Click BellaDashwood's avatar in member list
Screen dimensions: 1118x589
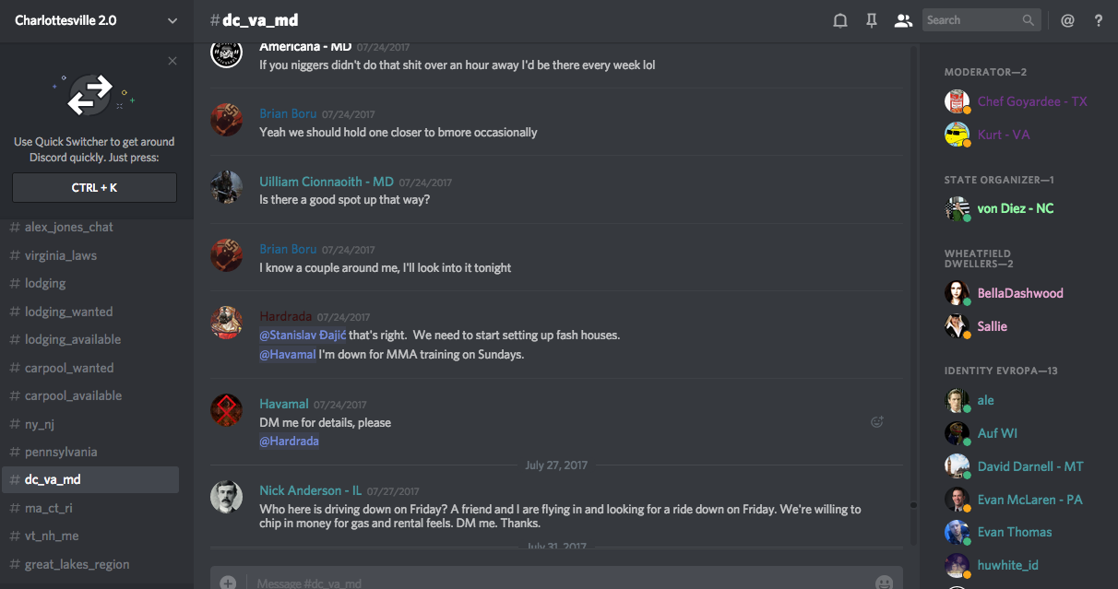(957, 293)
